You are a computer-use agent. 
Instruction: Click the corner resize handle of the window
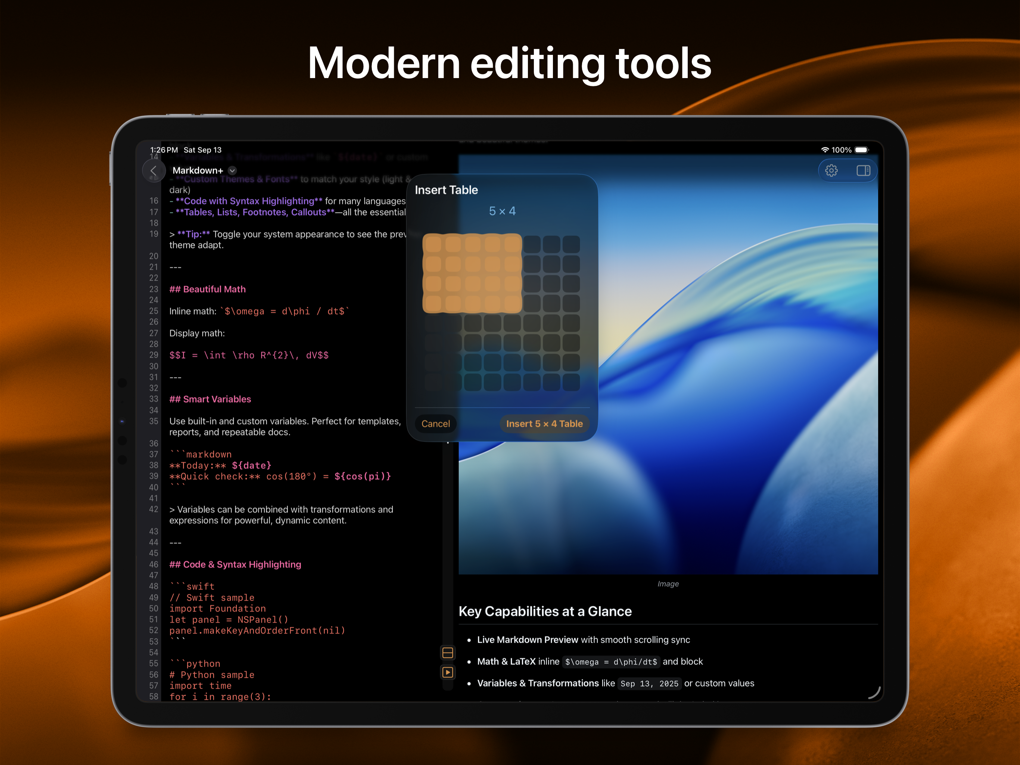[874, 693]
